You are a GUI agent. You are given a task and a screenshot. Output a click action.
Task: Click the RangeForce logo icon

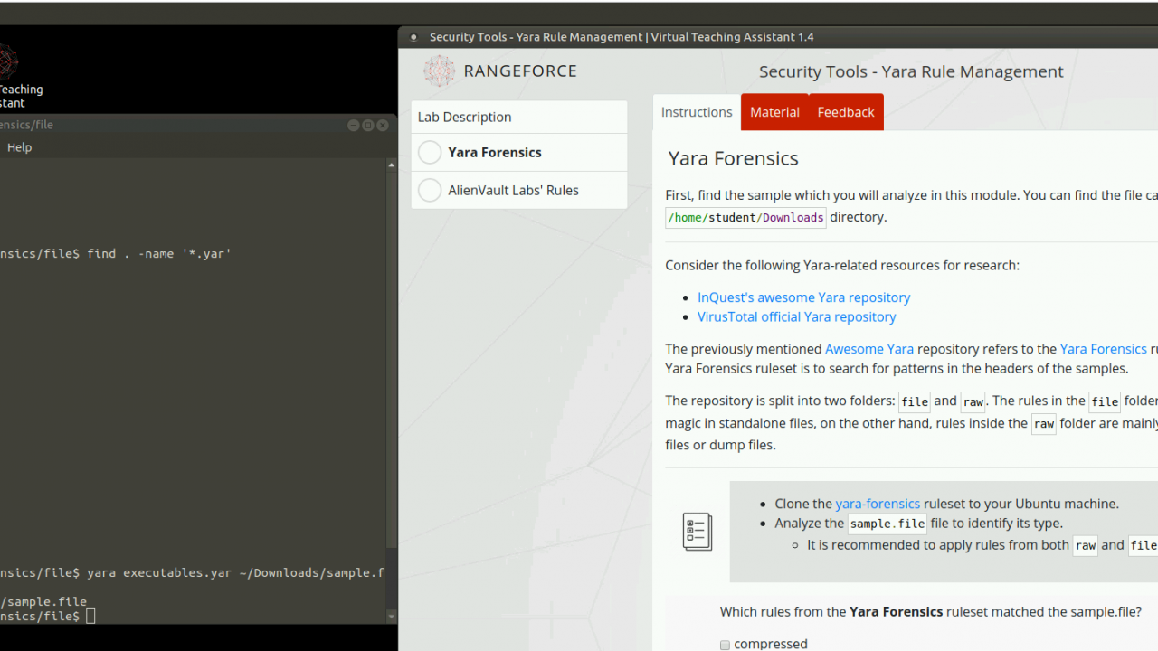point(440,71)
